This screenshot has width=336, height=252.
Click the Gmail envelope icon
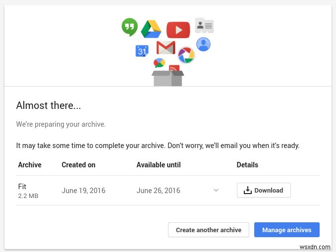[x=166, y=48]
